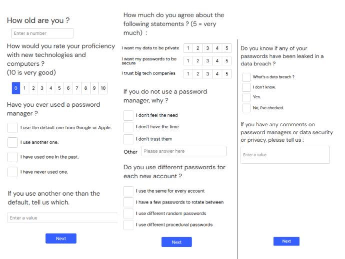345x259 pixels.
Task: Rate 'I want my data to be private' as 5
Action: (x=227, y=48)
